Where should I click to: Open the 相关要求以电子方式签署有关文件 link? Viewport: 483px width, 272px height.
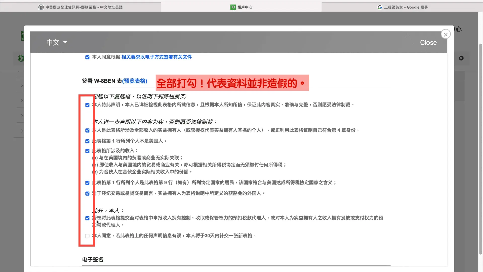(156, 57)
